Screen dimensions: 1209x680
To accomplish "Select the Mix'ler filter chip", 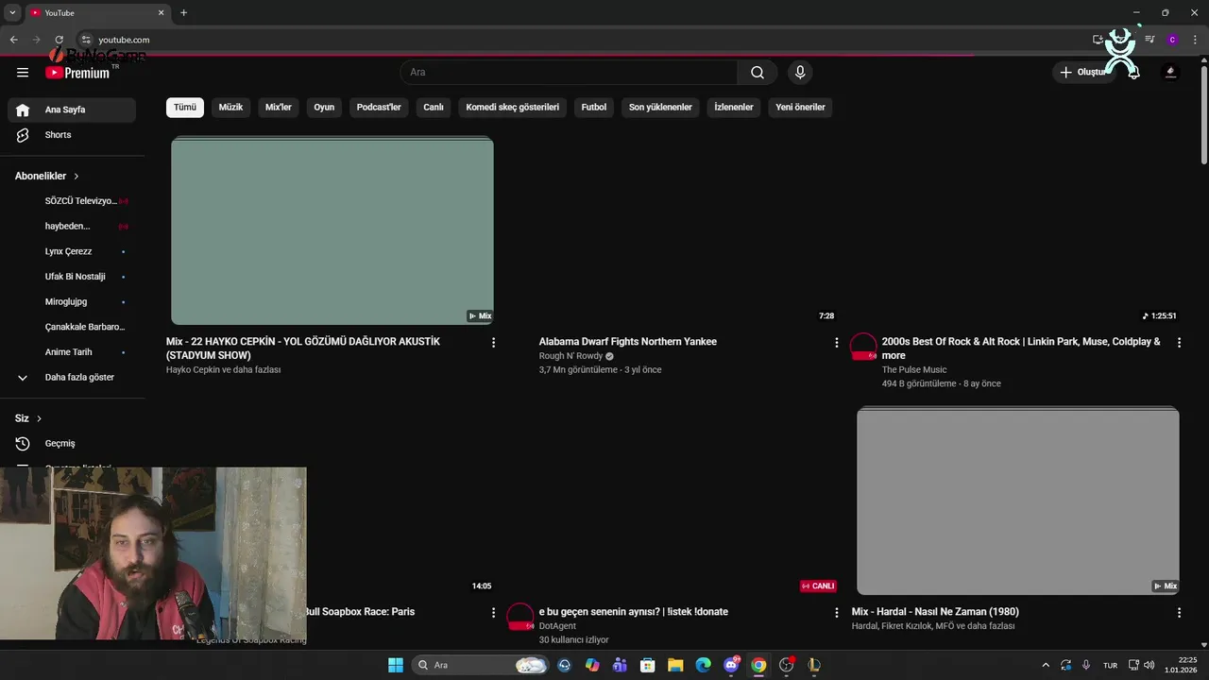I will pos(279,107).
